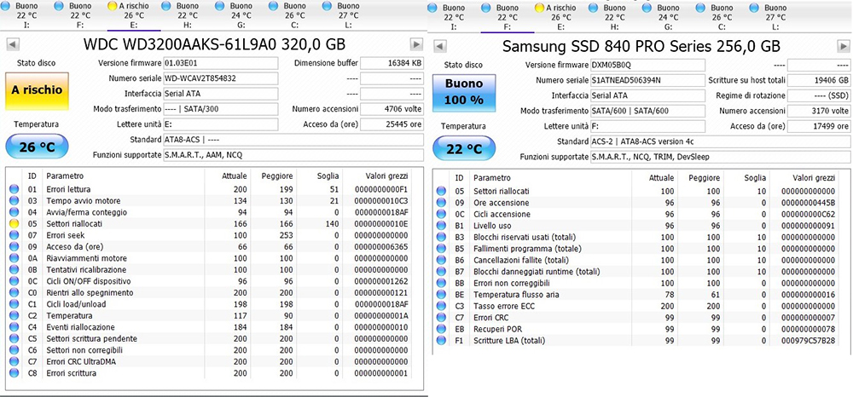Viewport: 853px width, 397px height.
Task: Go to previous disk in Samsung window
Action: [440, 46]
